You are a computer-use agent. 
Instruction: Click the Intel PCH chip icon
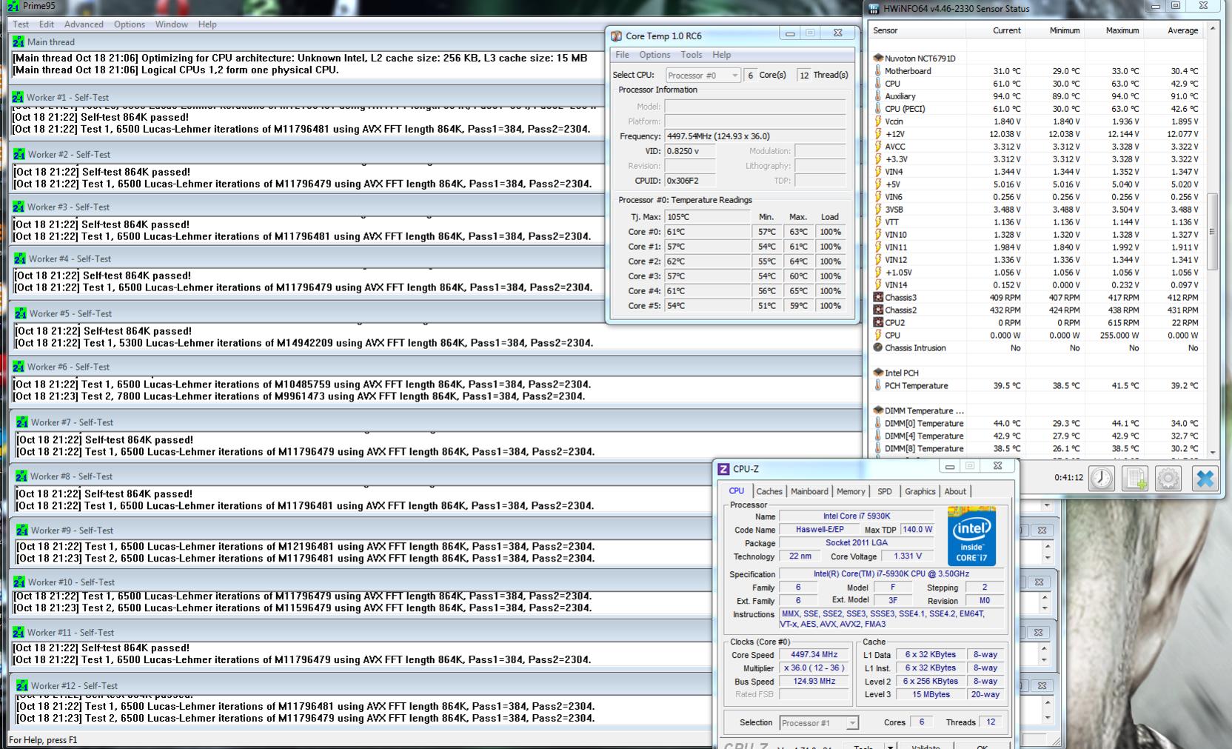(x=878, y=373)
